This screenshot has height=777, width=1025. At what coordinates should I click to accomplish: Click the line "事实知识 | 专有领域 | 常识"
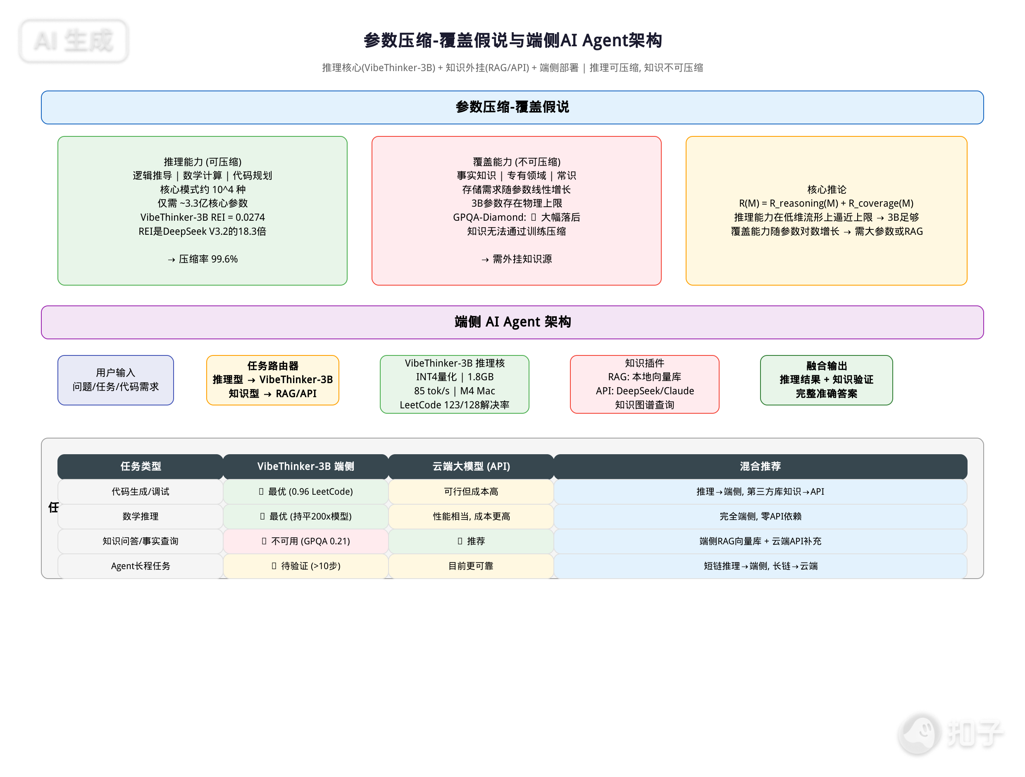pos(517,176)
